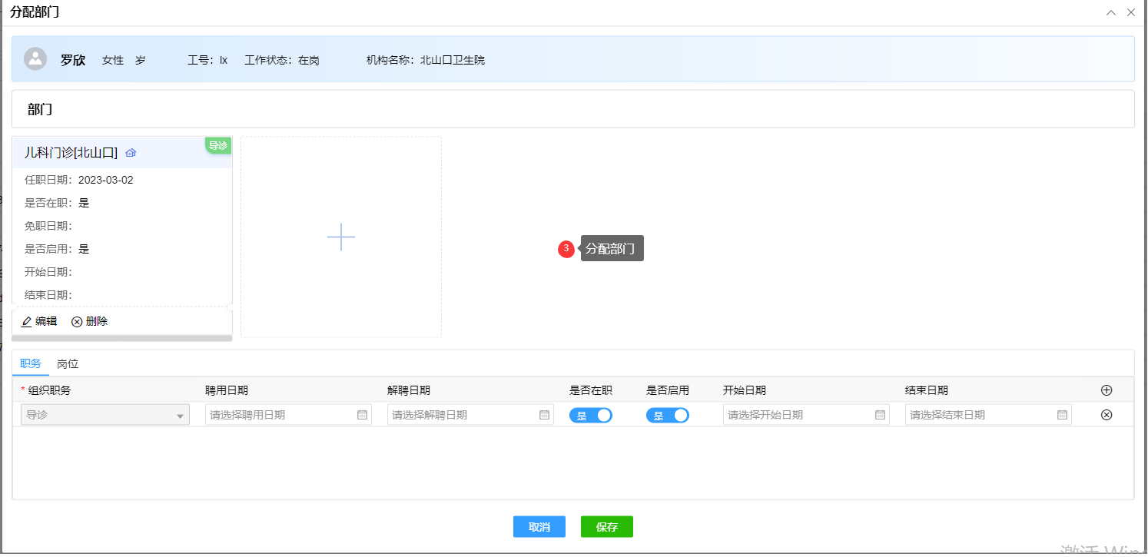
Task: Click the 开始日期 input field
Action: pos(806,415)
